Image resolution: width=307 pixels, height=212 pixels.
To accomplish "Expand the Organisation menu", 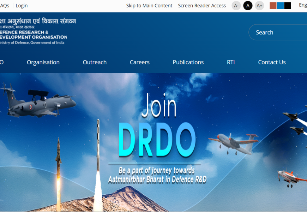I will (43, 62).
